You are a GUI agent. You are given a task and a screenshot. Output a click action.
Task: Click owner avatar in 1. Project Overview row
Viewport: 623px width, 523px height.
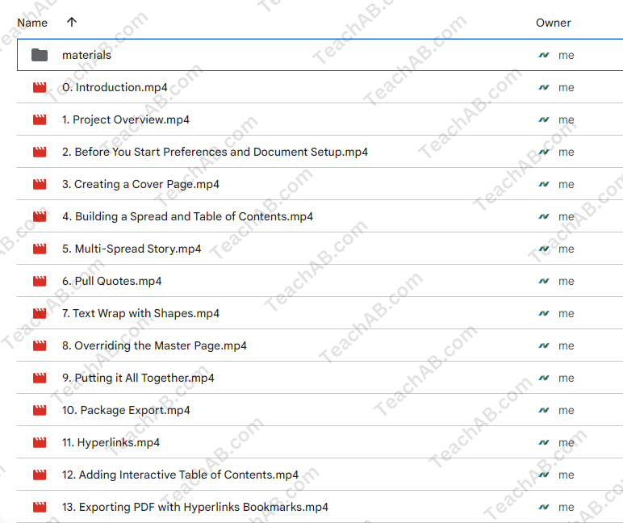[x=544, y=119]
